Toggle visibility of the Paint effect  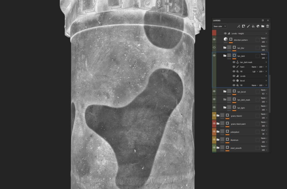tap(234, 67)
